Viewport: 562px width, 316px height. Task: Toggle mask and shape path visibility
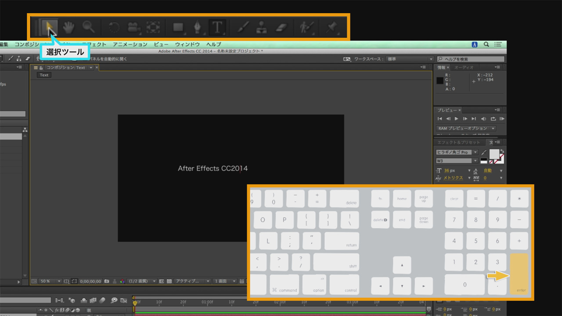[74, 281]
